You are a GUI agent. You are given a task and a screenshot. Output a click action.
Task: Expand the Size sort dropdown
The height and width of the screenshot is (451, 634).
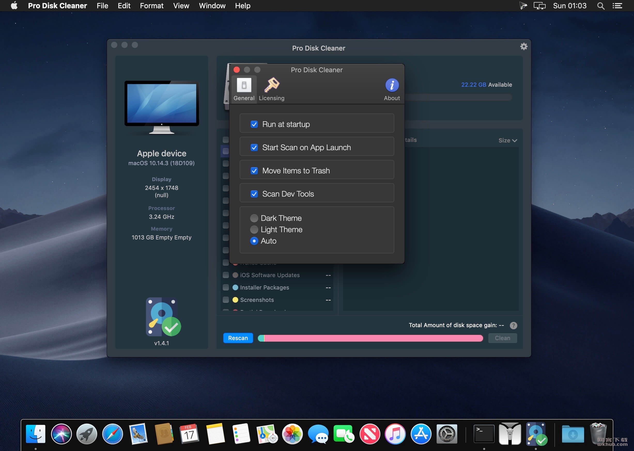coord(508,140)
